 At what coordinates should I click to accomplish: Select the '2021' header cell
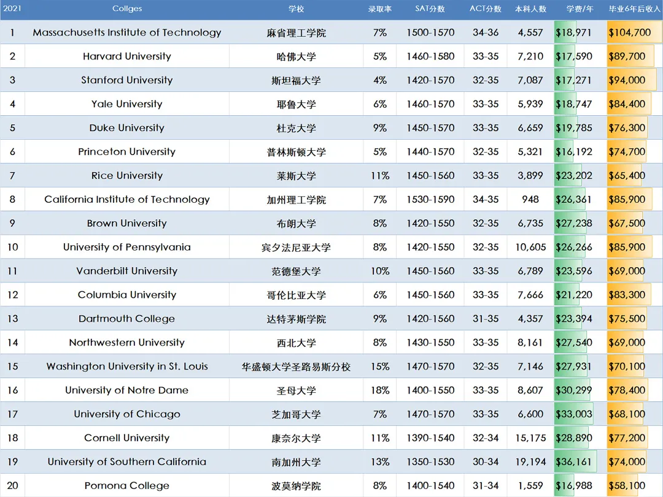pos(12,9)
